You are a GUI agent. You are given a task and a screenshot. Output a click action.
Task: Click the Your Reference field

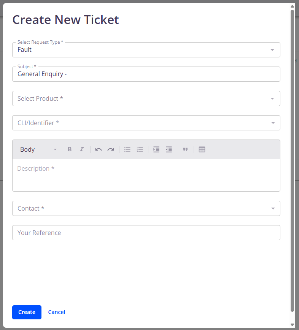pos(146,233)
